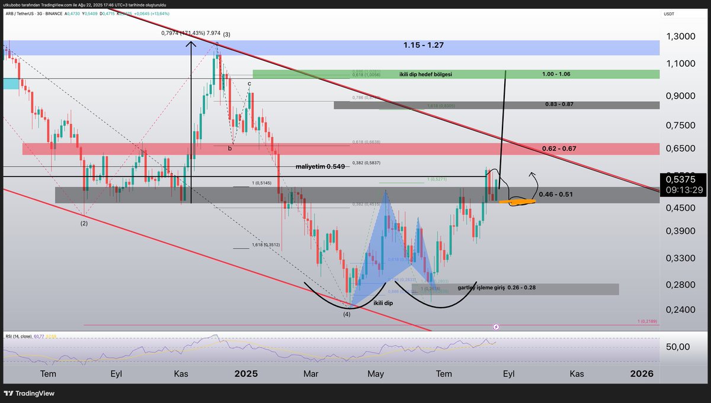
Task: Click the 'ikili dip' text under the curves
Action: click(x=383, y=302)
